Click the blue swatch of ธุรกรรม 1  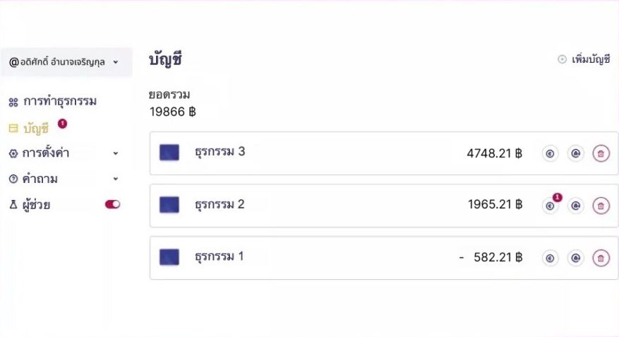point(169,257)
